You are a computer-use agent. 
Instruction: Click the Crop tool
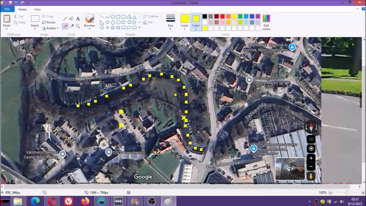[x=47, y=16]
